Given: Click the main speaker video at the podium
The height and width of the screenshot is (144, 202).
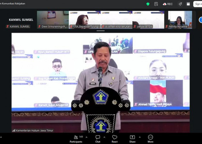Looking at the screenshot, I should coord(100,83).
